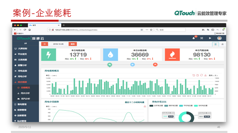Screen dimensions: 238x133
Task: Toggle 峰时电总量 legend swatch
Action: point(166,106)
